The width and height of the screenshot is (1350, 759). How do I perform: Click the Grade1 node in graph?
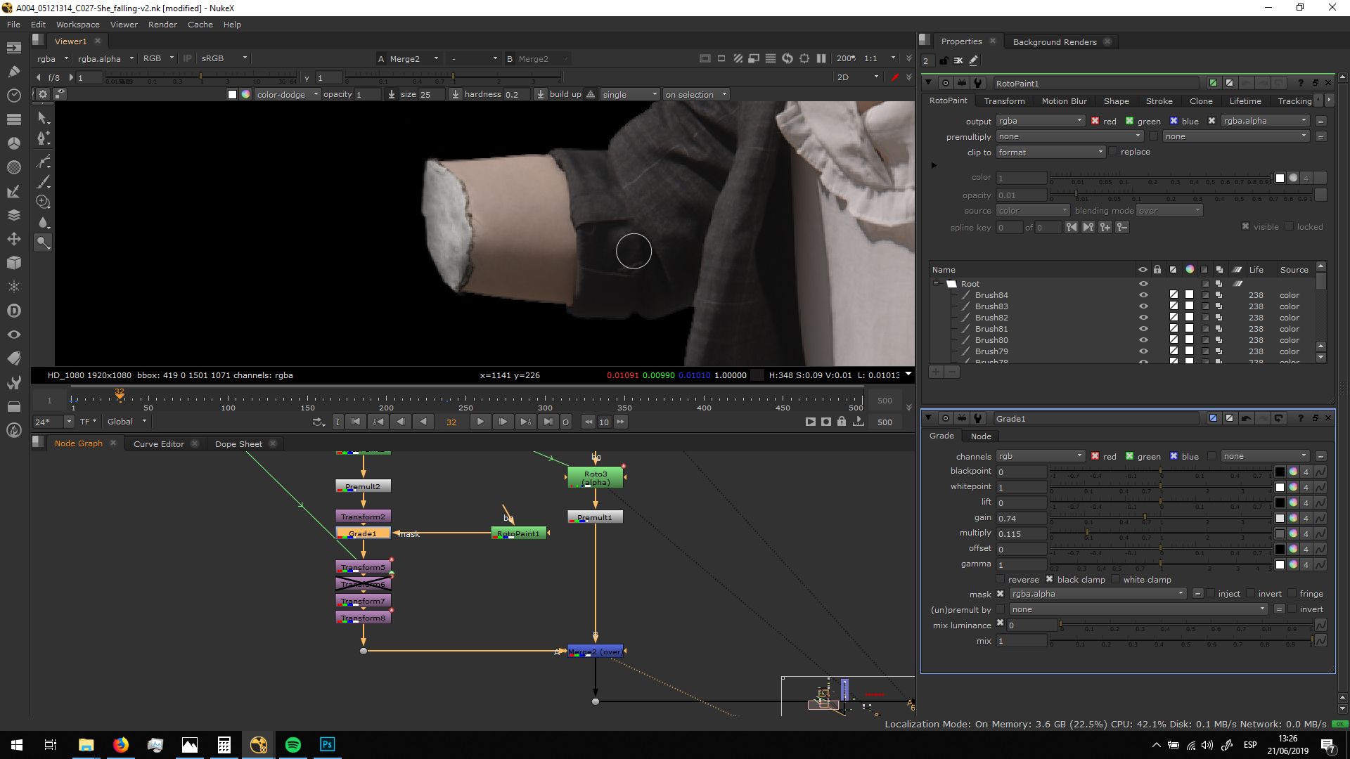click(363, 534)
